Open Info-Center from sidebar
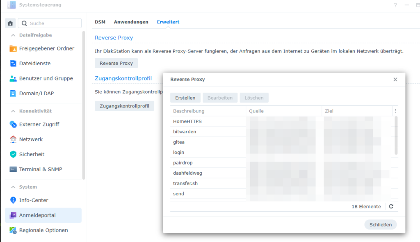The image size is (420, 242). click(x=34, y=201)
